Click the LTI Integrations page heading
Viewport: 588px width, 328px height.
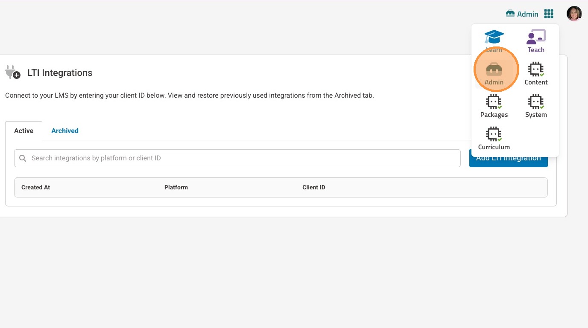click(x=60, y=73)
